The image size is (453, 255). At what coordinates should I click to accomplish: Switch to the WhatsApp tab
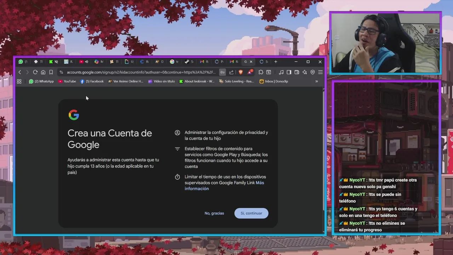(x=23, y=62)
